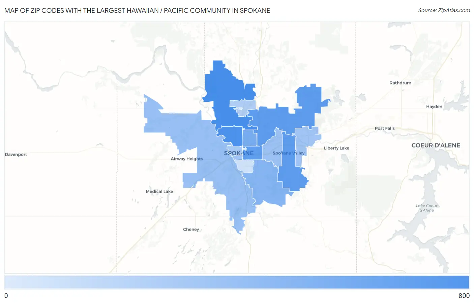Click the color gradient legend bar
The height and width of the screenshot is (303, 474).
[x=237, y=282]
